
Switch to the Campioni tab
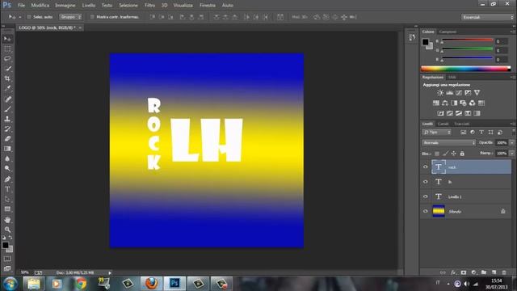[448, 32]
